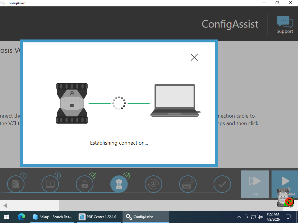Select the car network step icon

[x=188, y=184]
